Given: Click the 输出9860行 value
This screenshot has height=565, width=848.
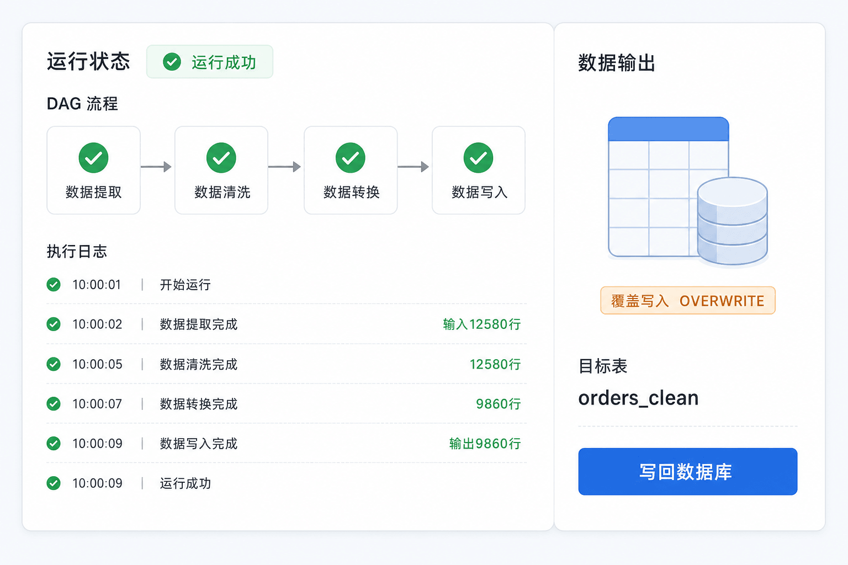Looking at the screenshot, I should (485, 444).
